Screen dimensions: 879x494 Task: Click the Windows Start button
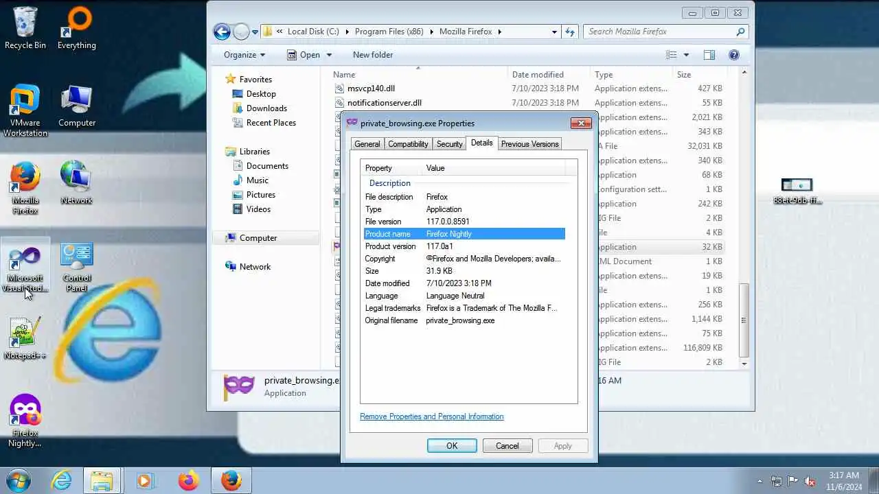pos(19,480)
